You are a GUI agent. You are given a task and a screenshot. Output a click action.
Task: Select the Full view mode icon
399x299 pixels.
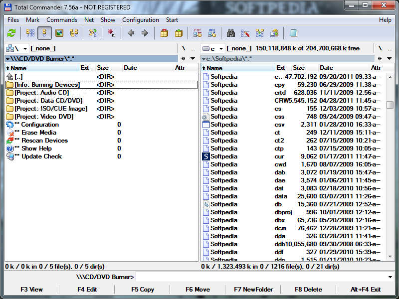coord(44,33)
